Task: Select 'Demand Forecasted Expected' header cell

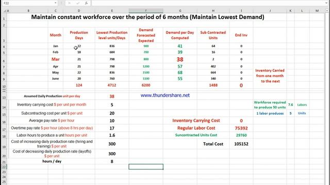Action: point(146,35)
